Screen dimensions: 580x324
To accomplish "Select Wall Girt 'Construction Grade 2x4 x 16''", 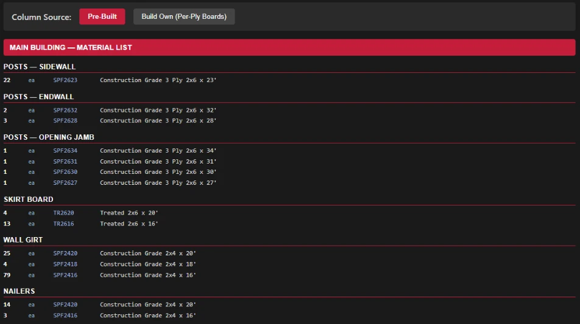I will pyautogui.click(x=148, y=275).
